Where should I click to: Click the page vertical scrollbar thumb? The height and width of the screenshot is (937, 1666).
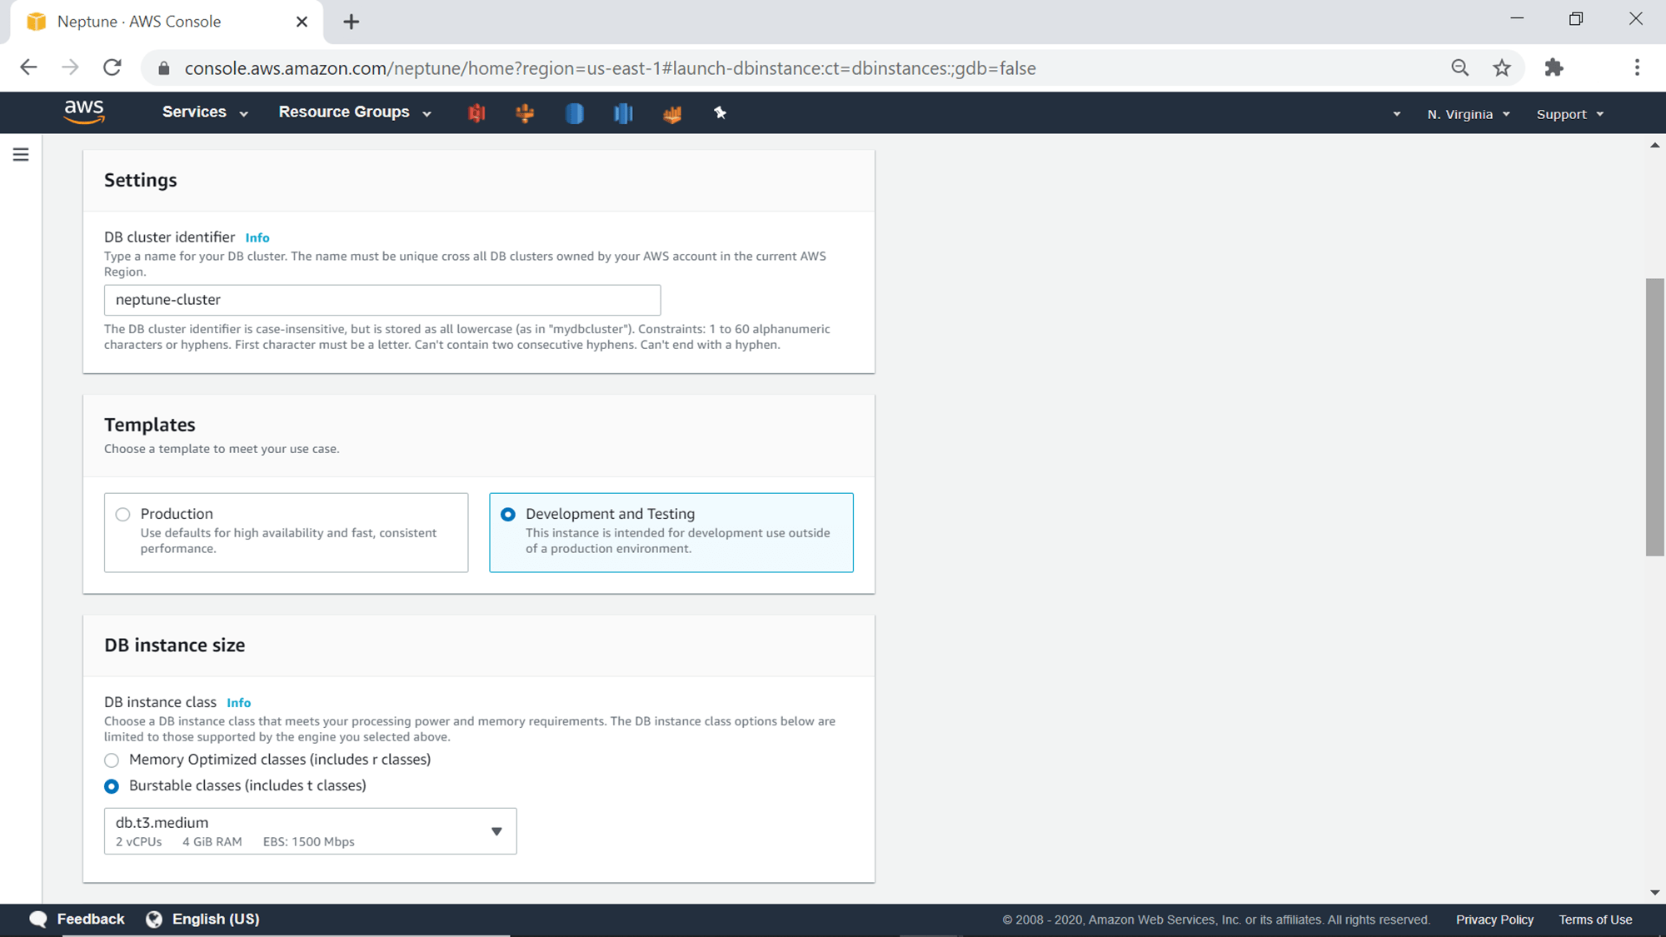[1654, 416]
